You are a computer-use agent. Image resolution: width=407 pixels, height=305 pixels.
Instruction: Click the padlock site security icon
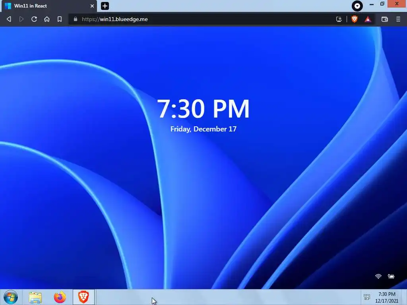point(76,19)
